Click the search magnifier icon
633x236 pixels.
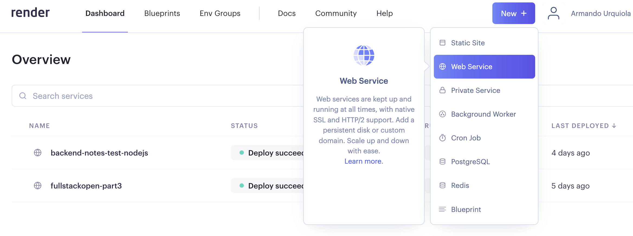(23, 96)
